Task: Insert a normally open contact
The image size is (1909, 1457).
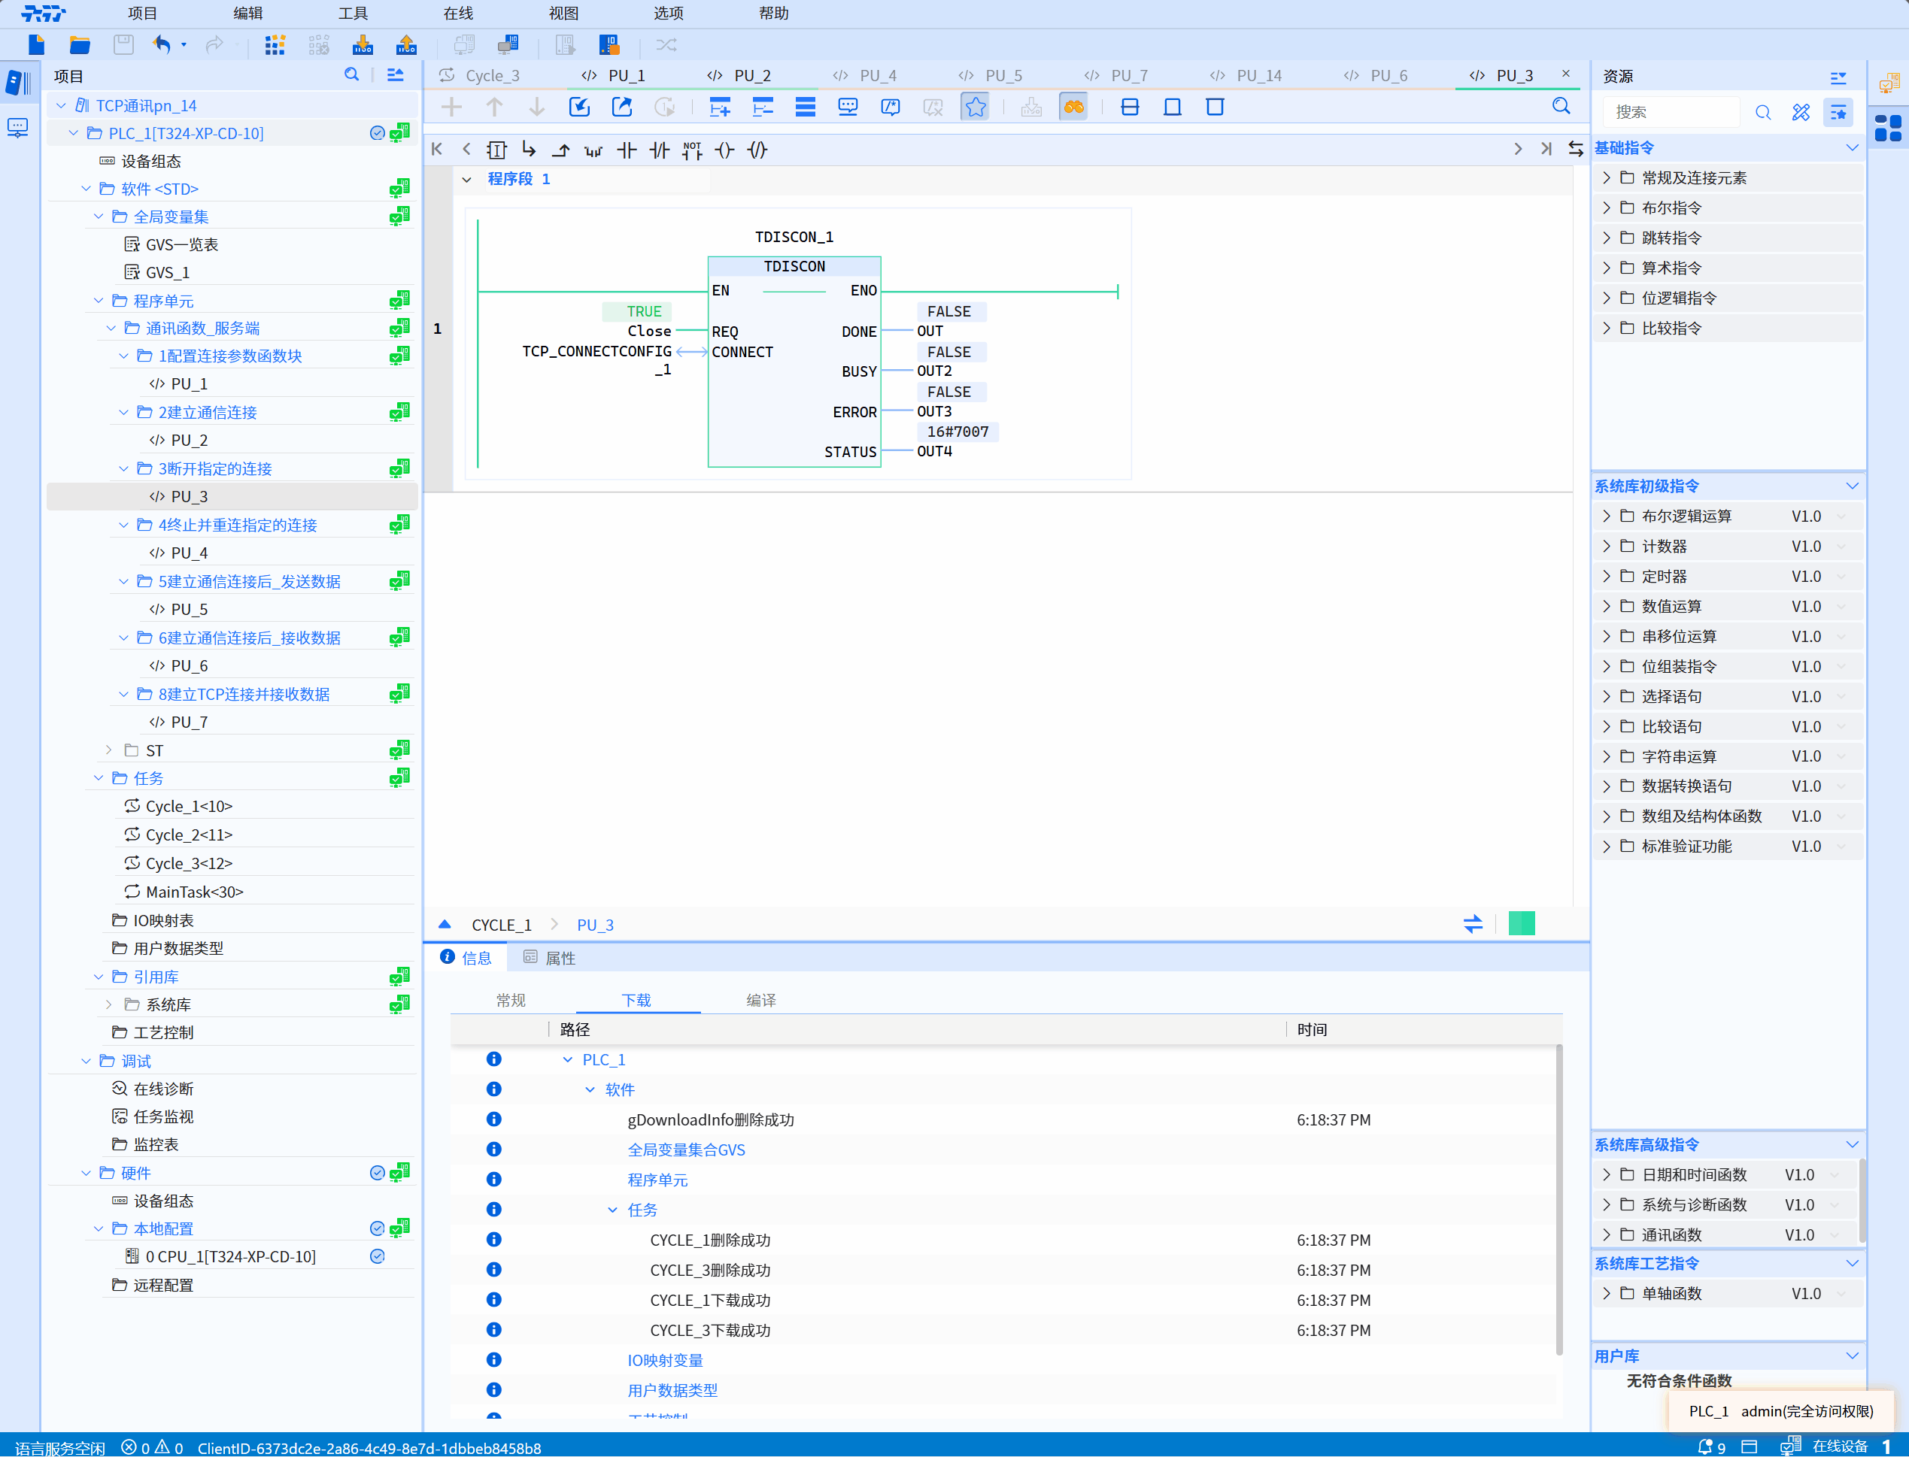Action: coord(627,150)
